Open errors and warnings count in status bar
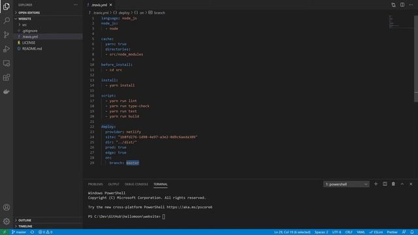 [x=45, y=232]
